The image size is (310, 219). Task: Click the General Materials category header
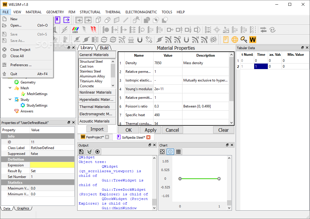(97, 55)
